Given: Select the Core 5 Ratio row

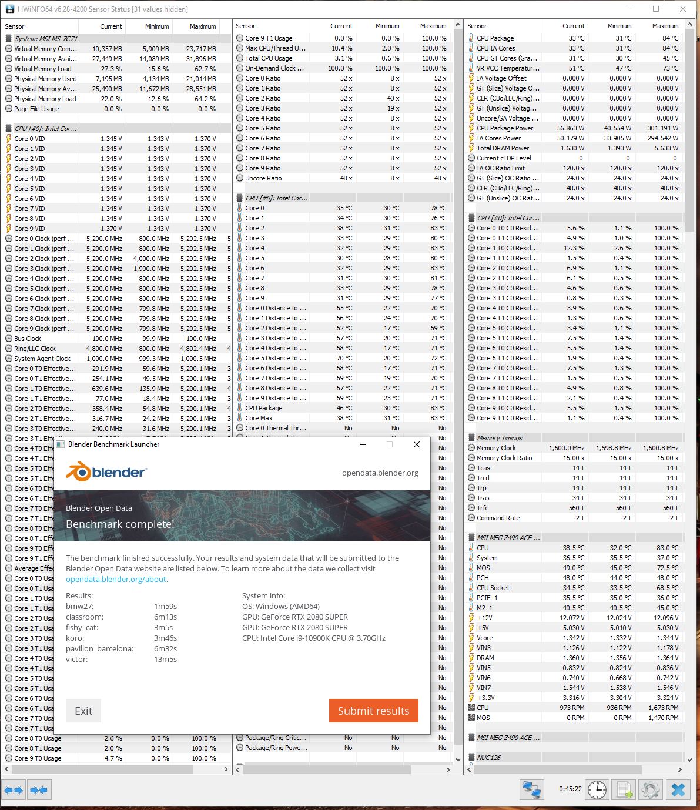Looking at the screenshot, I should coord(343,128).
